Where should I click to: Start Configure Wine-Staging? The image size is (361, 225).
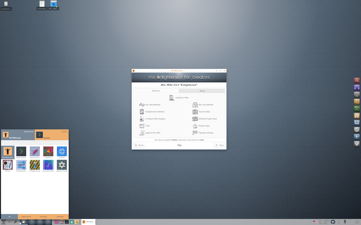pyautogui.click(x=152, y=119)
